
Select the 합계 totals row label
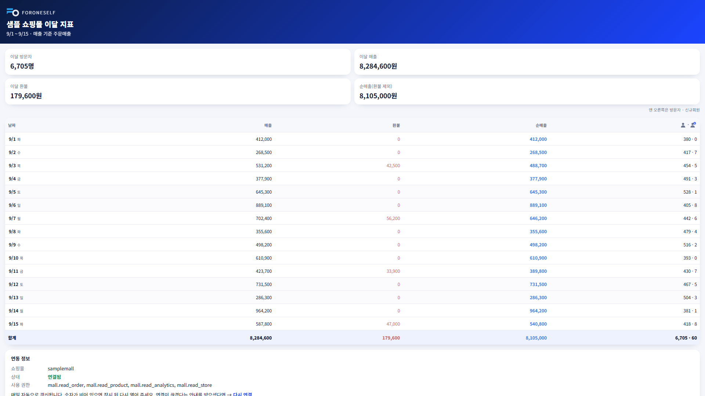[x=12, y=338]
